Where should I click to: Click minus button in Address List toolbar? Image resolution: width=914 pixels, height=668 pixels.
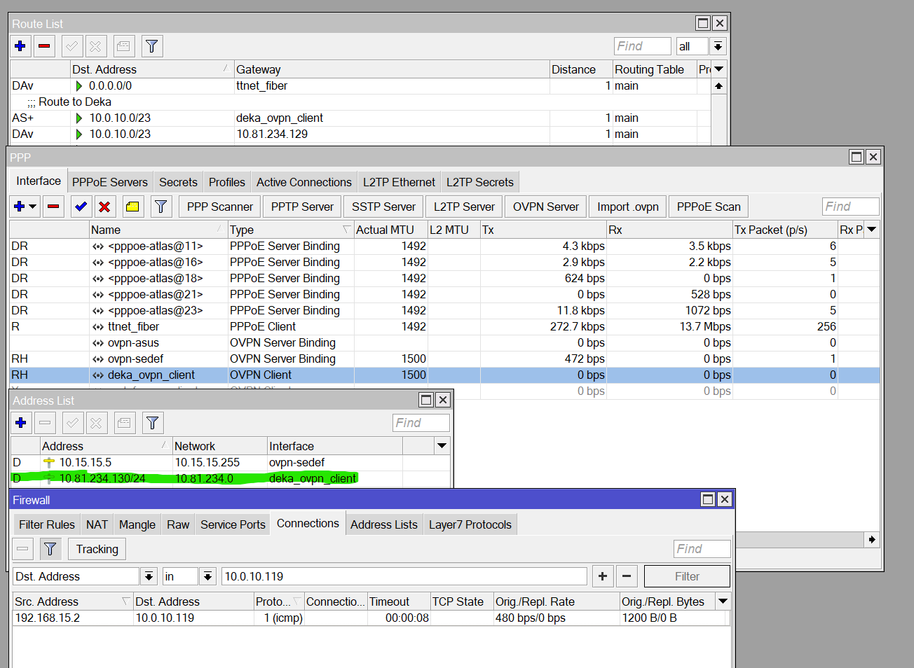point(45,423)
